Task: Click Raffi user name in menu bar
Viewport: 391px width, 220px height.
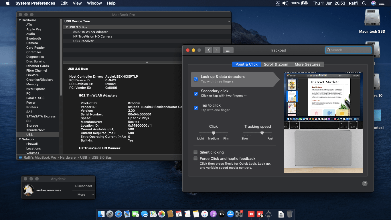Action: point(353,3)
